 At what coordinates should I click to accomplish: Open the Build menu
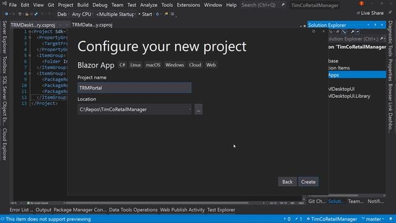pyautogui.click(x=83, y=5)
